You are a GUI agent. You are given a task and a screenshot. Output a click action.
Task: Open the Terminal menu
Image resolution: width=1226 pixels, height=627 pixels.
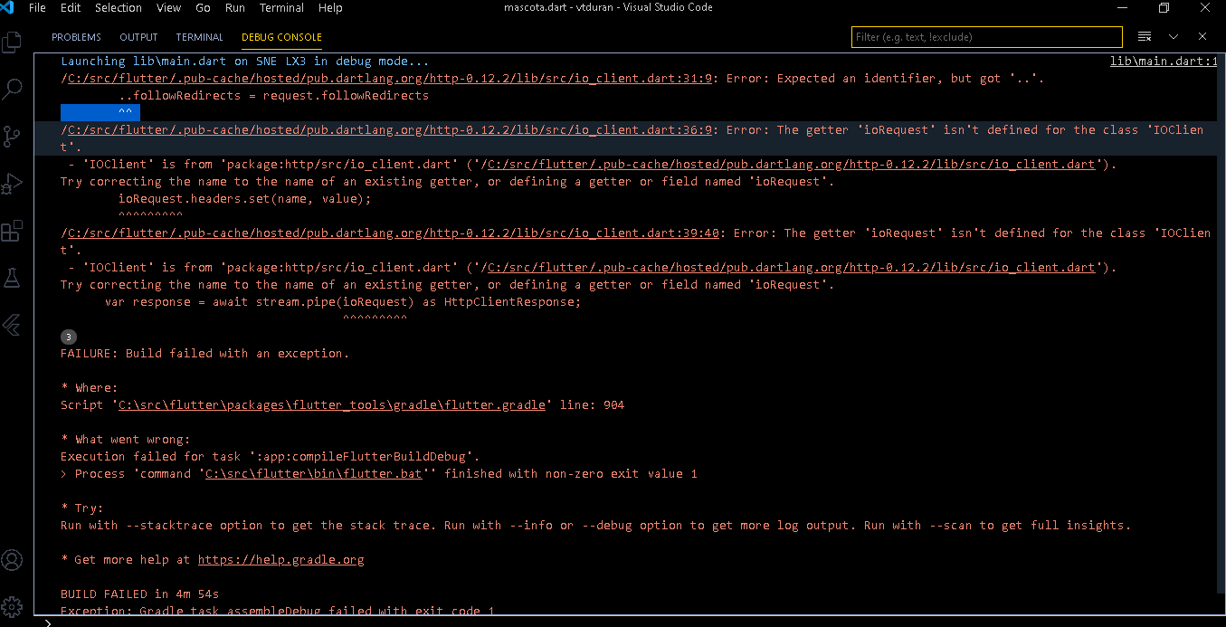tap(281, 7)
